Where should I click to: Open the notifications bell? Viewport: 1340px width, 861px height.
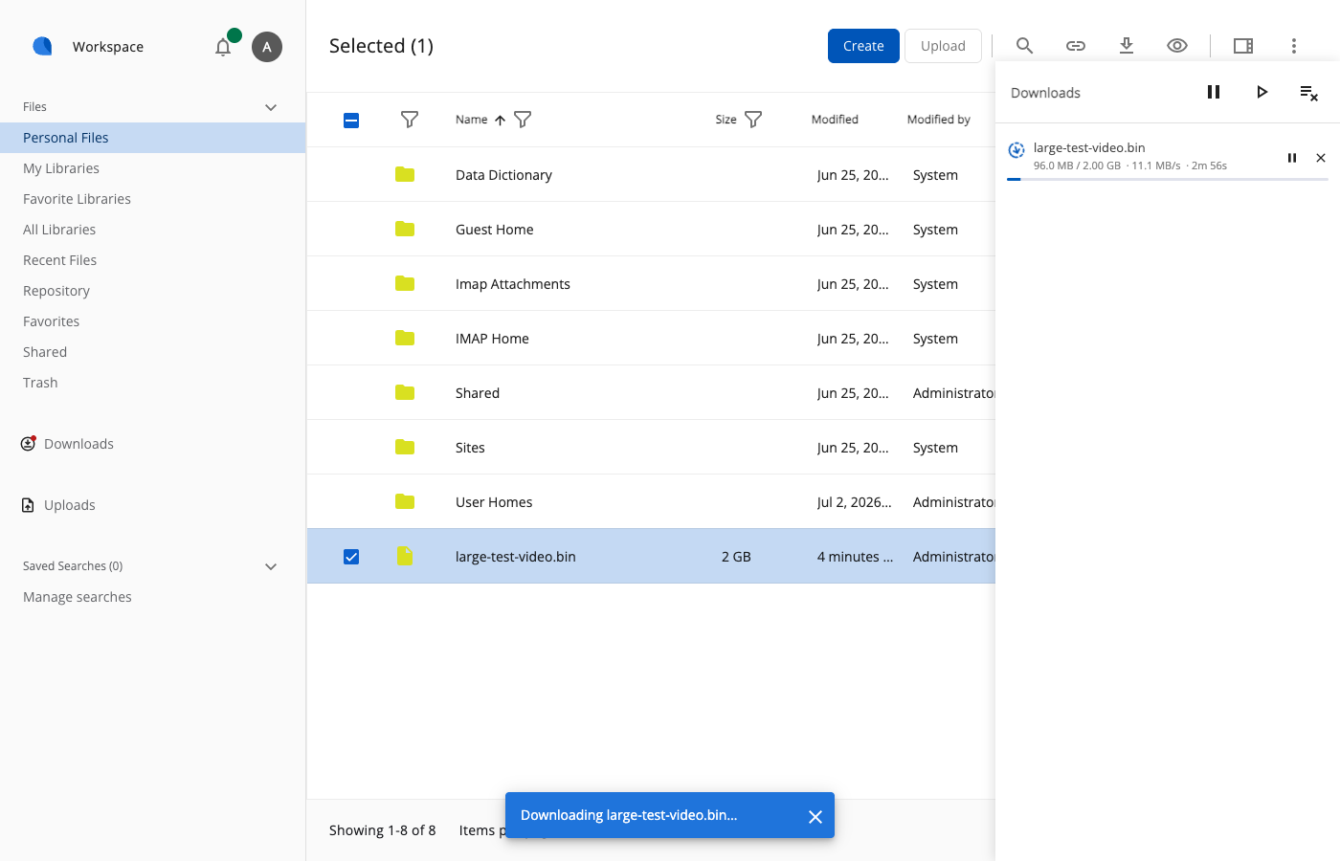pyautogui.click(x=223, y=47)
